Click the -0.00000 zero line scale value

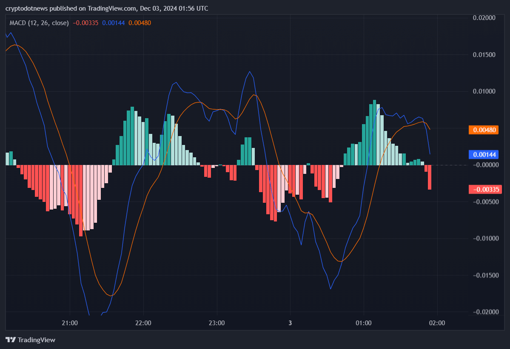coord(486,165)
